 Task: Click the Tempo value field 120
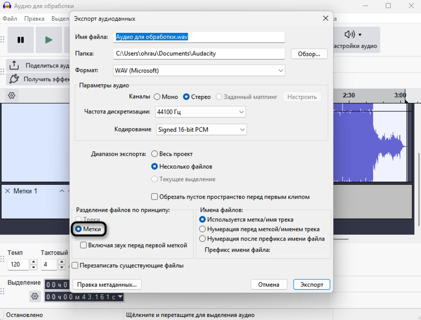[18, 264]
